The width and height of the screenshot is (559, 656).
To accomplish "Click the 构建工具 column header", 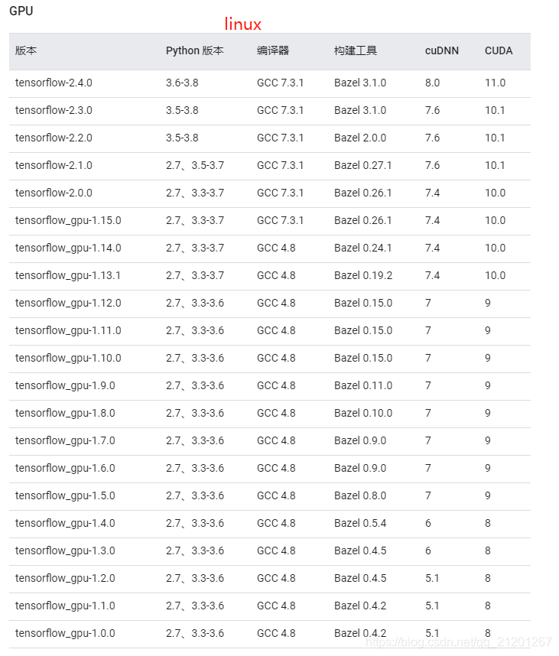I will point(356,51).
